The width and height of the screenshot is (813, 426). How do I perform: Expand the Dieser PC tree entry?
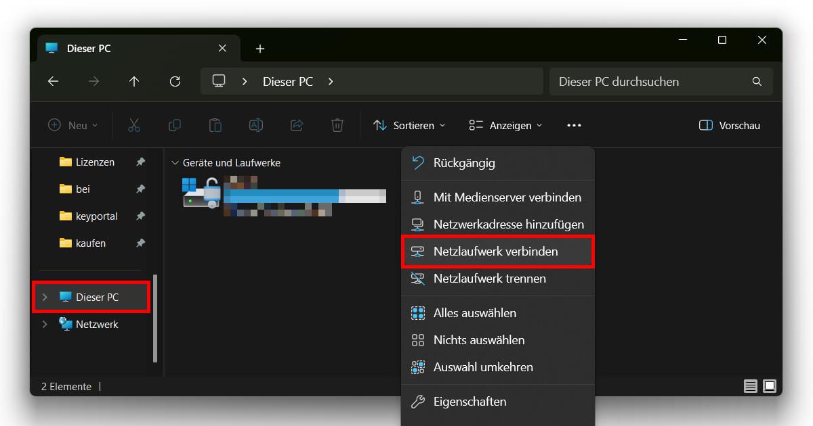(45, 297)
